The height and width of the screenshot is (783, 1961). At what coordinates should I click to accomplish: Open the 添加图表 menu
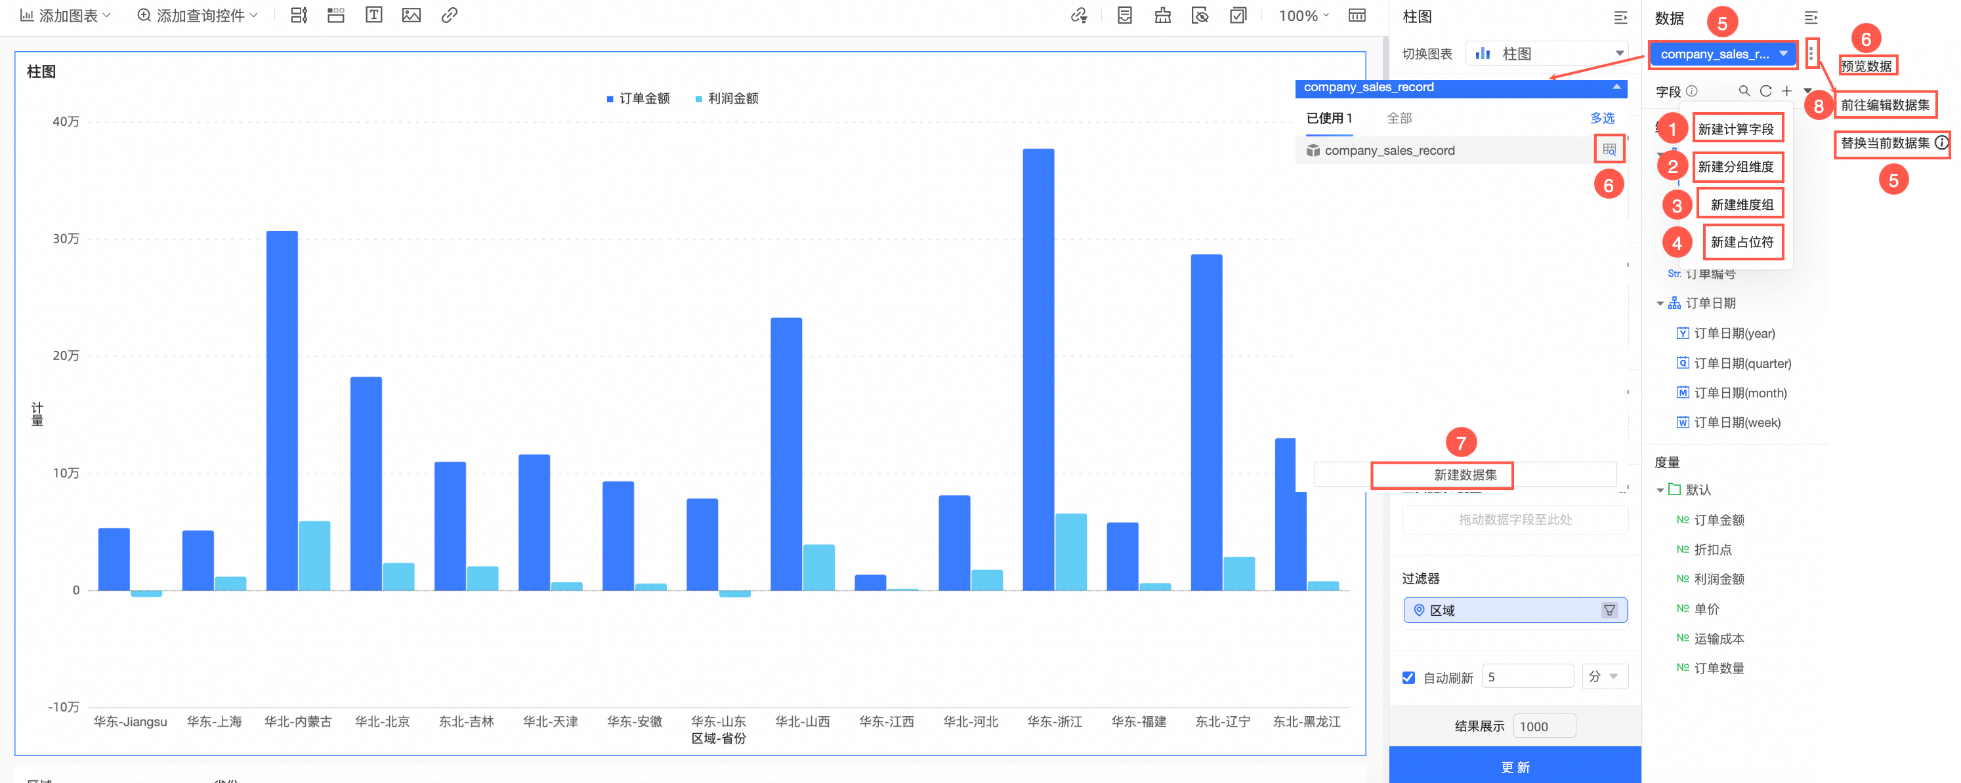coord(66,15)
